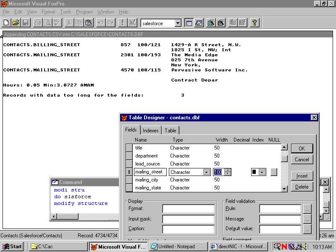Click the volume speaker tray icon
The width and height of the screenshot is (336, 252).
click(x=304, y=247)
